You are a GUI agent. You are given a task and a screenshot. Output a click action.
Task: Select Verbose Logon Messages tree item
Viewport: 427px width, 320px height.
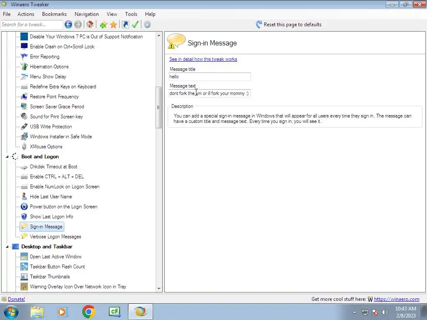pos(55,237)
